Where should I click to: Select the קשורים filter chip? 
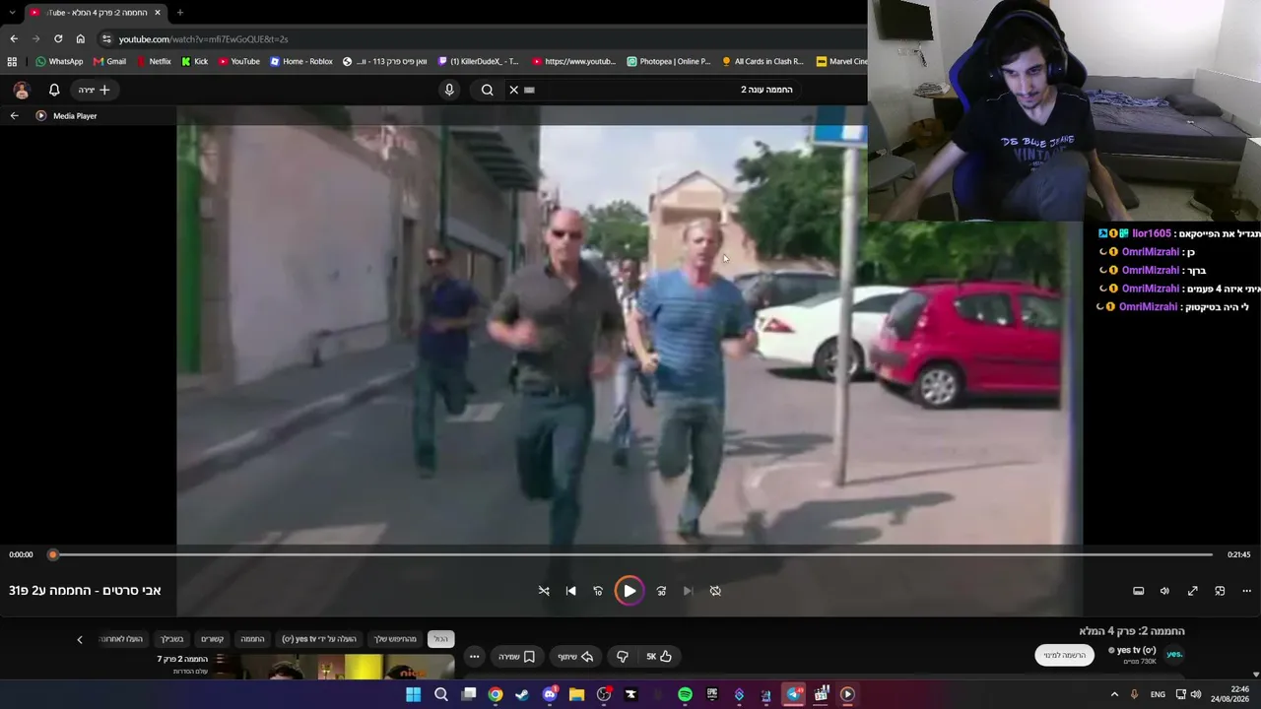pyautogui.click(x=213, y=639)
